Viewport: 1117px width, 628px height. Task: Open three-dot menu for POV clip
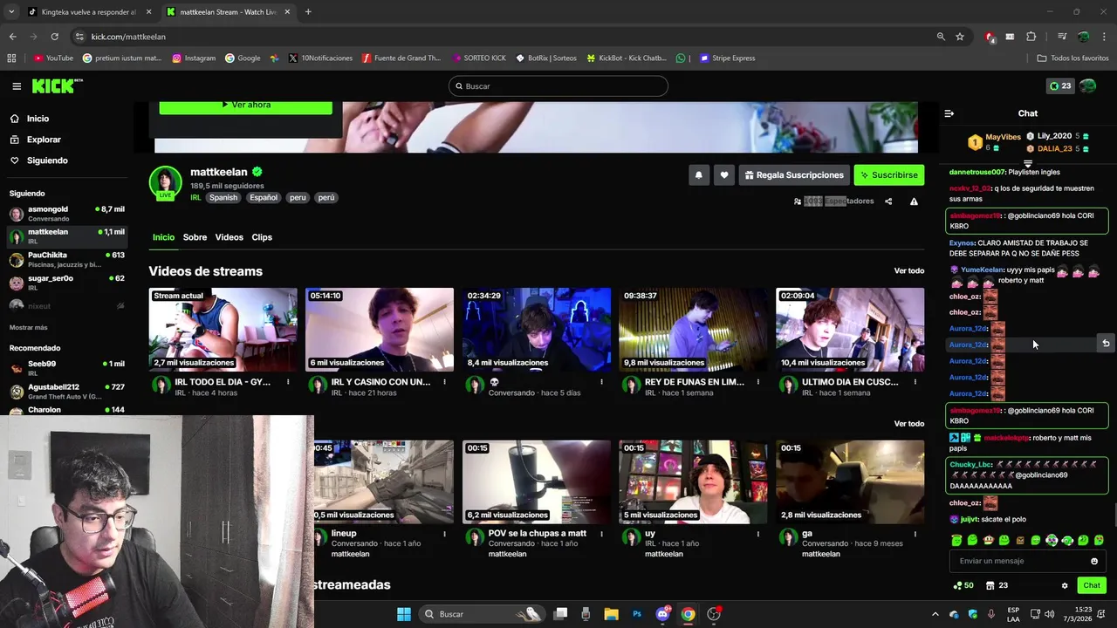point(601,534)
